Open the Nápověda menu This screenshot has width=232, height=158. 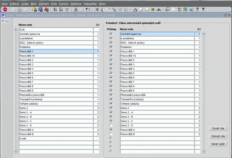pyautogui.click(x=90, y=4)
